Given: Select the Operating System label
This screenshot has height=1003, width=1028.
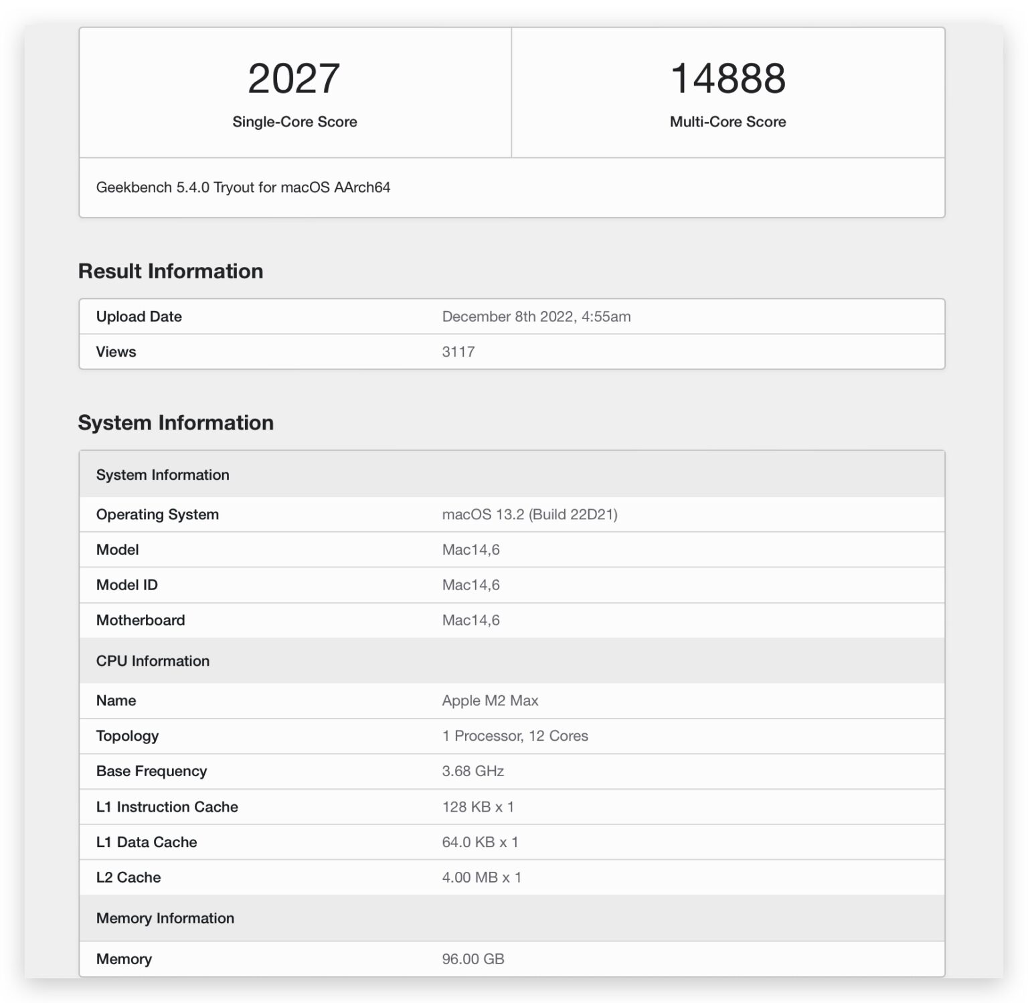Looking at the screenshot, I should tap(157, 515).
